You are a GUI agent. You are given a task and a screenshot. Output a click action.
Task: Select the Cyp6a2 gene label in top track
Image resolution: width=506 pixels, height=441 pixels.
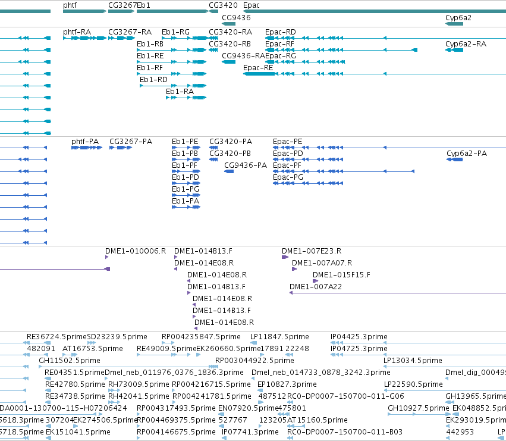click(458, 18)
